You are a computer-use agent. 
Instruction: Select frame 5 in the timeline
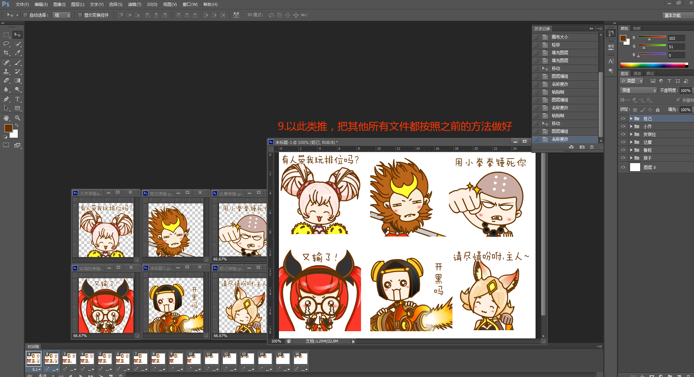tap(105, 359)
